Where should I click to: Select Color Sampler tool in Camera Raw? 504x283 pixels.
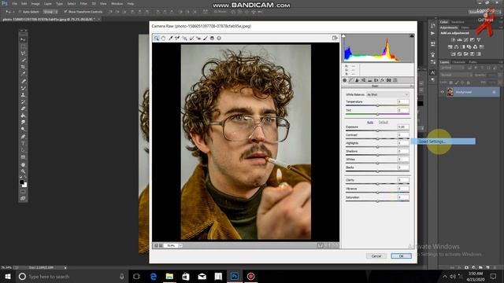coord(177,39)
